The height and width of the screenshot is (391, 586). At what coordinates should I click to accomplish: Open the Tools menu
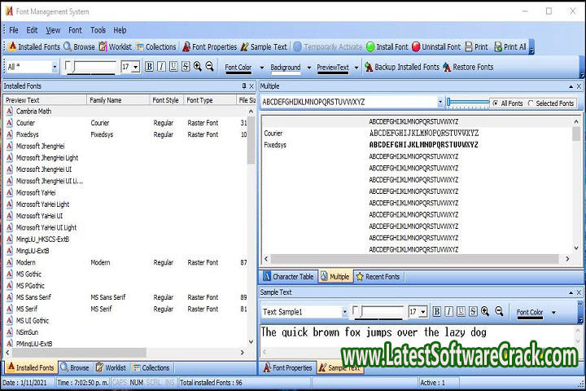point(98,30)
